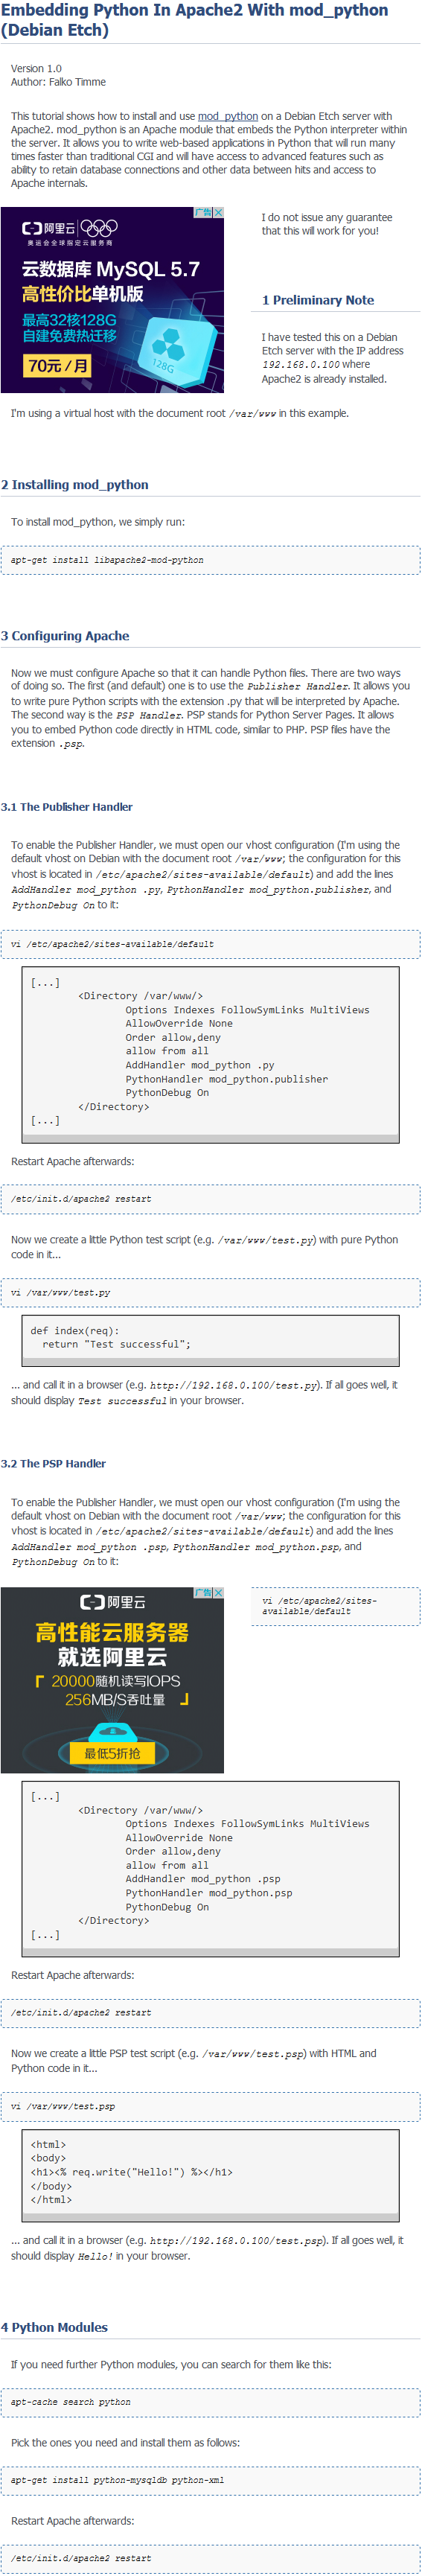
Task: Click the apt-get install libapache2-mod-python command box
Action: [x=210, y=560]
